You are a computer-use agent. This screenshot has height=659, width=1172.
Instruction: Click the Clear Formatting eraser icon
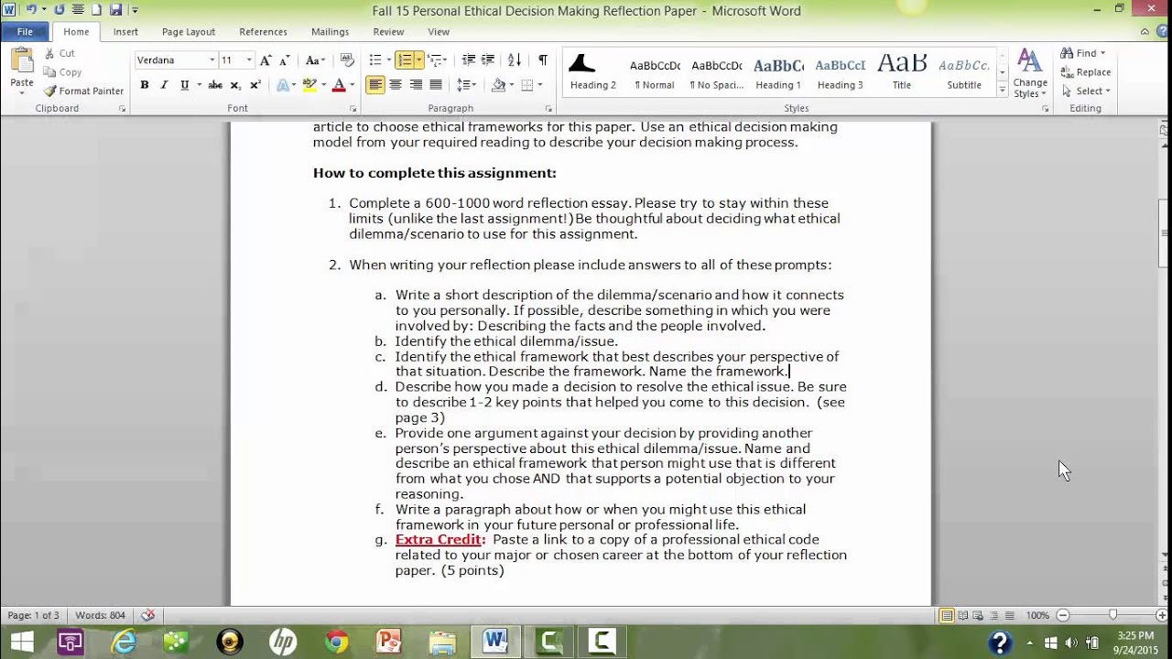pos(346,60)
